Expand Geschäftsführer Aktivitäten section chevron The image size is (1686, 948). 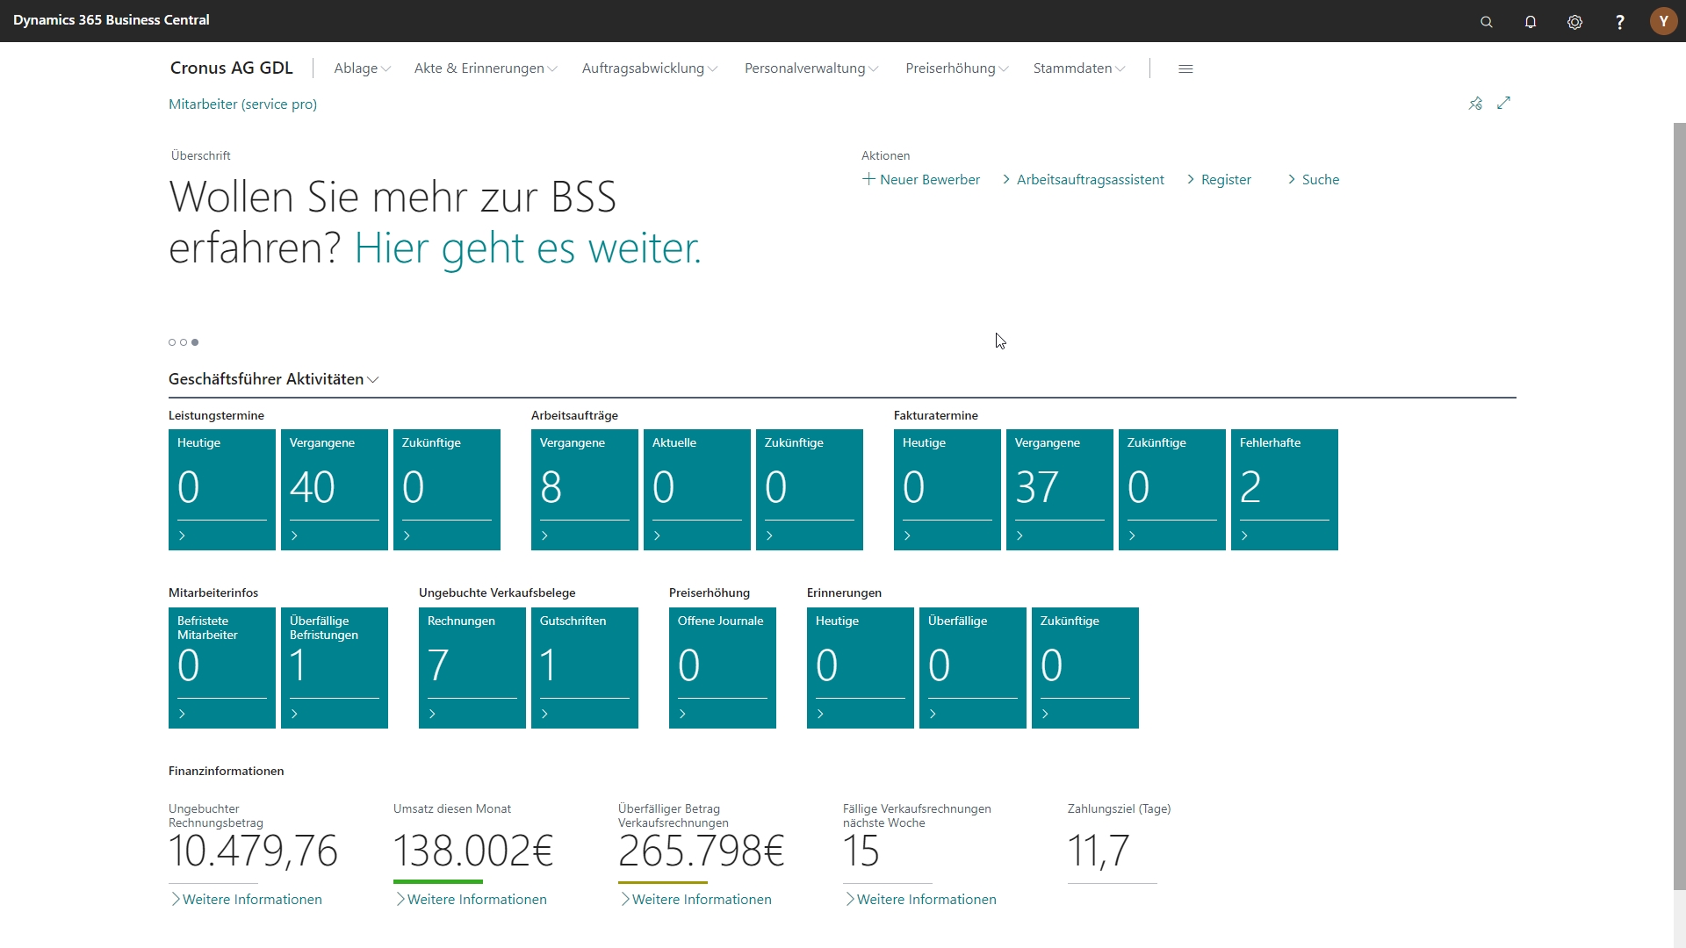click(373, 380)
